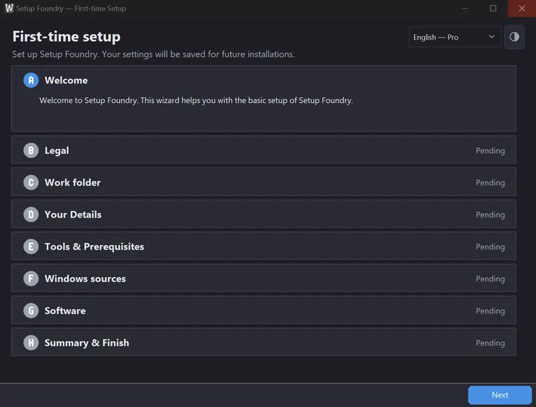Click the Welcome step heading

(66, 80)
